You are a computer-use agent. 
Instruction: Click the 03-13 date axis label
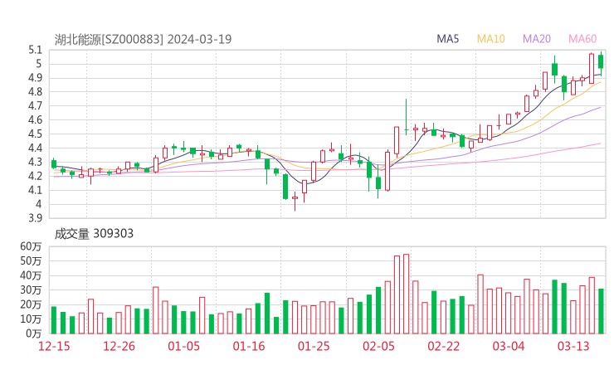point(573,346)
